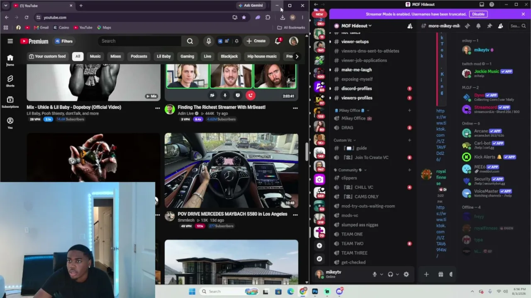Click the YouTube search magnifier button

190,41
